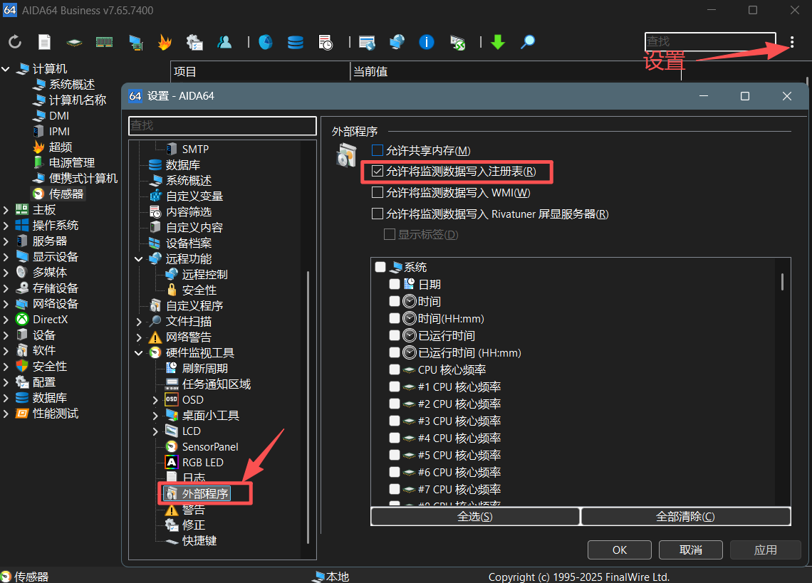Expand the 操作系统 node in main tree
The width and height of the screenshot is (812, 583).
pos(6,225)
